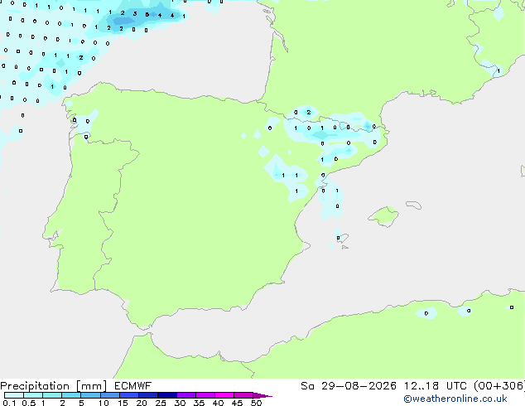Click the '12..18 UTC' time range text

435,386
